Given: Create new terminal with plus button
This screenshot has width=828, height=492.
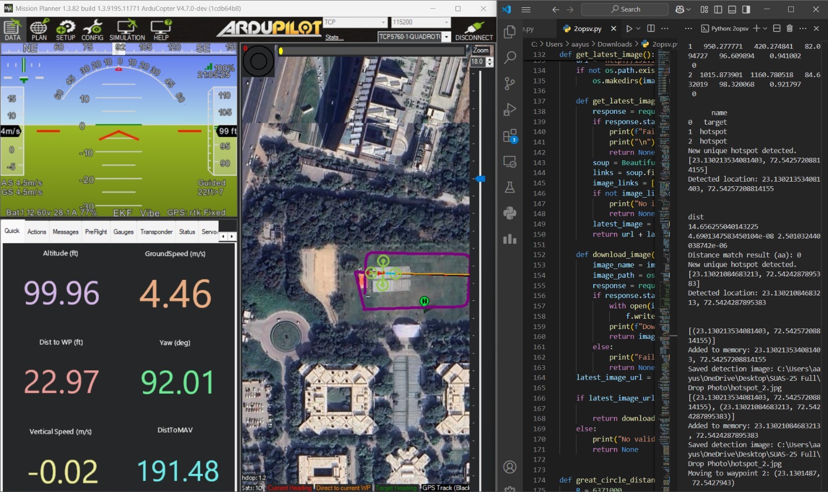Looking at the screenshot, I should 757,28.
